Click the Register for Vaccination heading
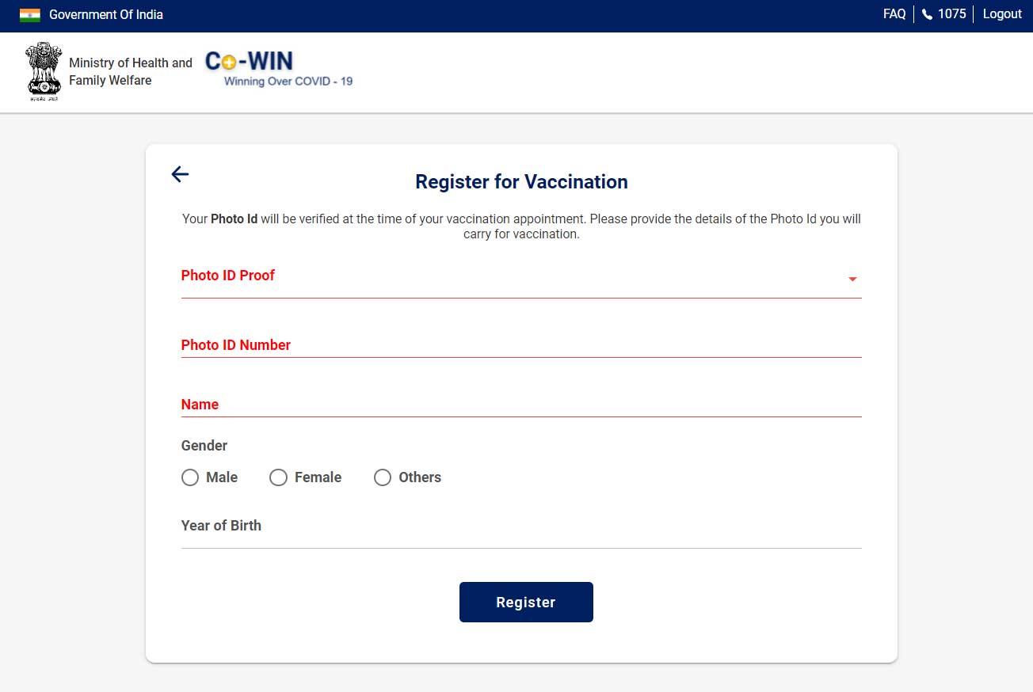 tap(521, 182)
